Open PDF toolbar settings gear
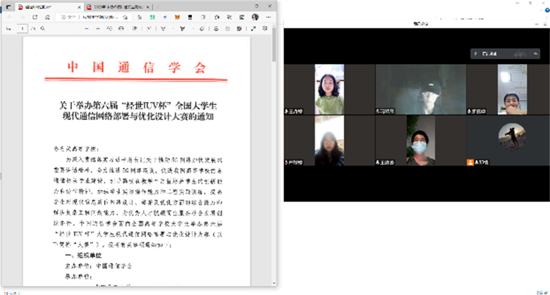 pos(265,28)
